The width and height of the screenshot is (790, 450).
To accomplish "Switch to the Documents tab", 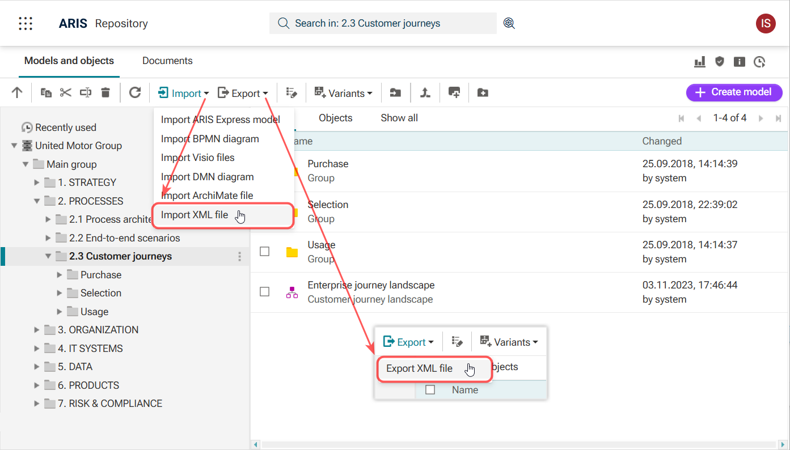I will point(167,60).
